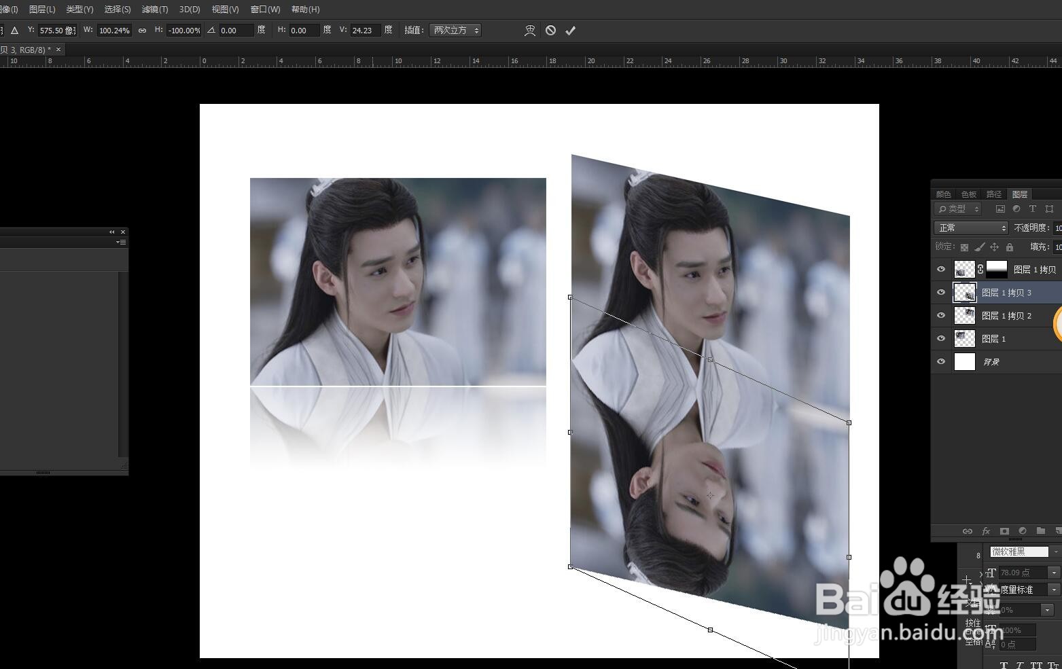This screenshot has width=1062, height=669.
Task: Open the 微软雅黑 font family dropdown arrow
Action: pos(1055,552)
